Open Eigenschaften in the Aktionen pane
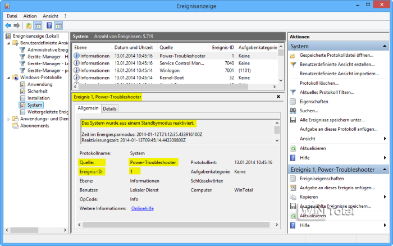The image size is (393, 246). [312, 102]
